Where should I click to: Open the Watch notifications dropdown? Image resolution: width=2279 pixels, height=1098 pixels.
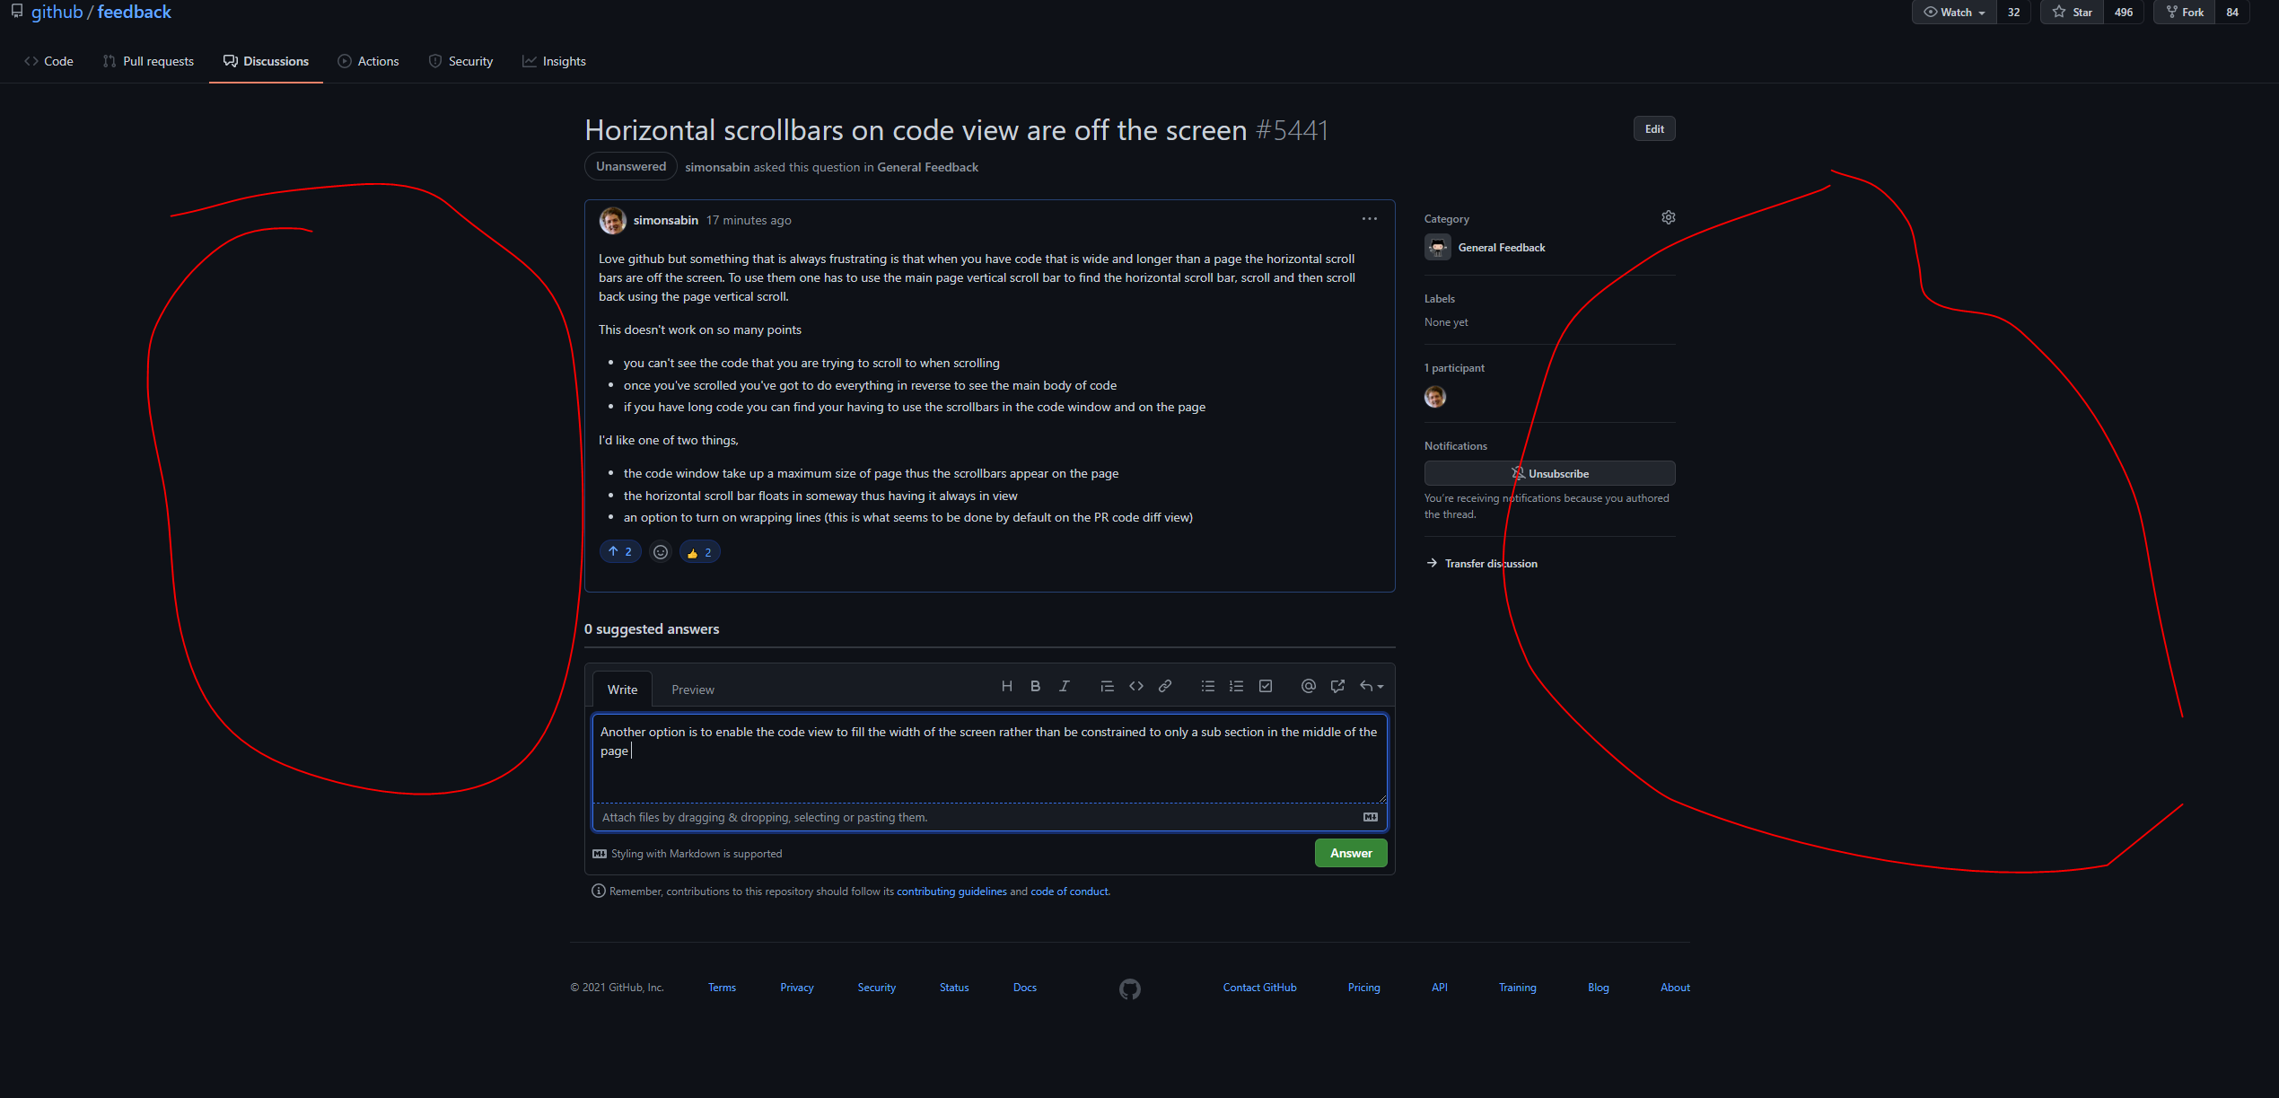point(1954,12)
